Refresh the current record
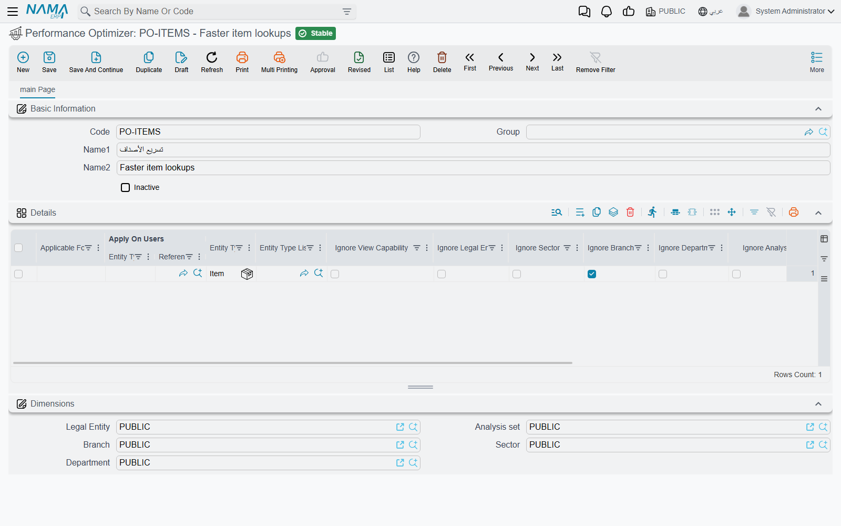Image resolution: width=841 pixels, height=526 pixels. coord(212,62)
